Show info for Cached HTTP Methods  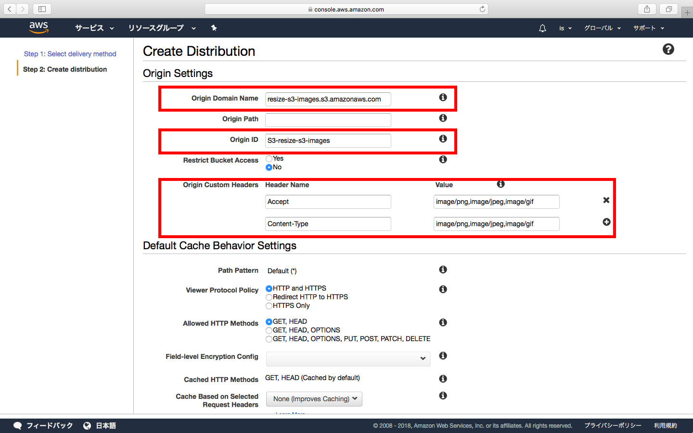(443, 379)
